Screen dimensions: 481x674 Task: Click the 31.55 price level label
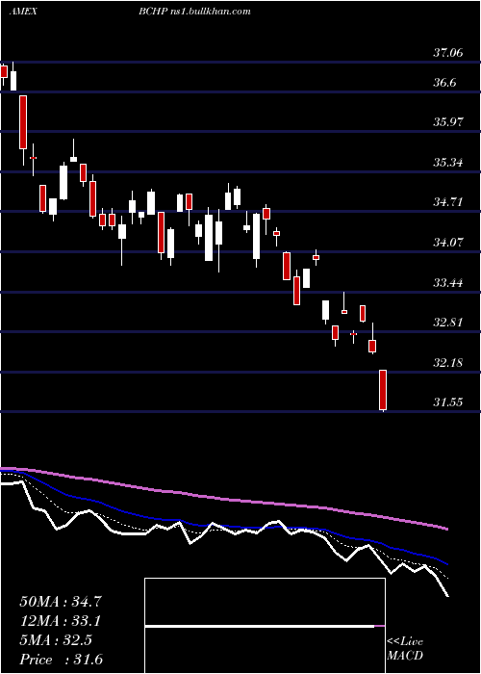(x=448, y=402)
